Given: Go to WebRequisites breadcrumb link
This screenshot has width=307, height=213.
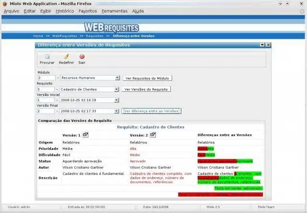Looking at the screenshot, I should click(x=64, y=36).
